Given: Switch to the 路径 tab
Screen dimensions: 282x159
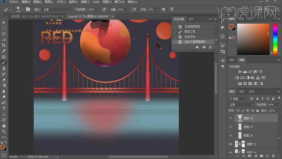Looking at the screenshot, I should pyautogui.click(x=252, y=91).
